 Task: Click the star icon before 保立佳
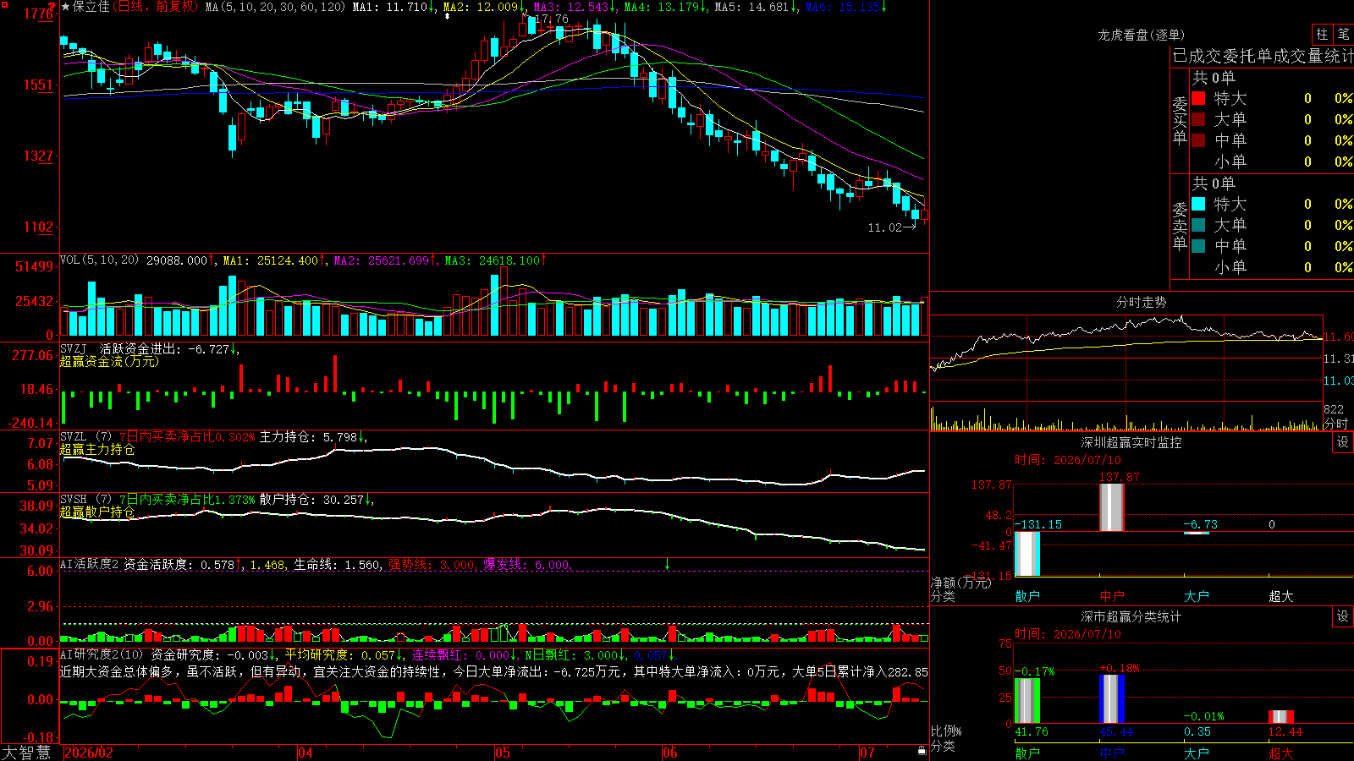pyautogui.click(x=66, y=7)
